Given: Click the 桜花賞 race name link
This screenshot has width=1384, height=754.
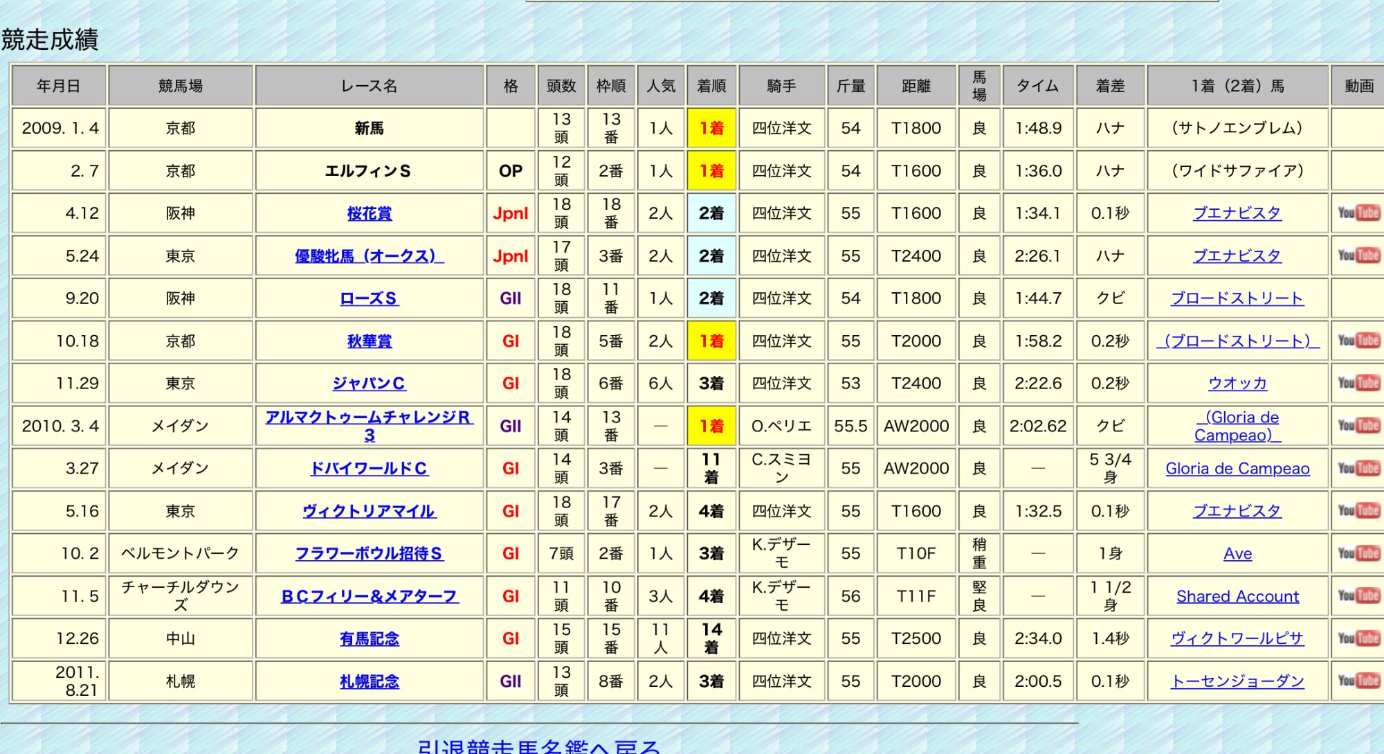Looking at the screenshot, I should (369, 213).
